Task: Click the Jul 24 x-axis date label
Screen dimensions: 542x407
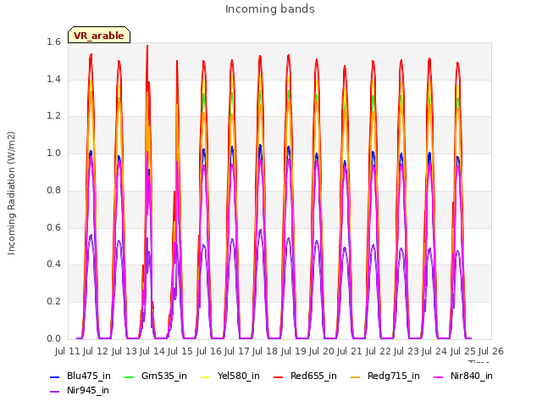Action: click(x=434, y=351)
